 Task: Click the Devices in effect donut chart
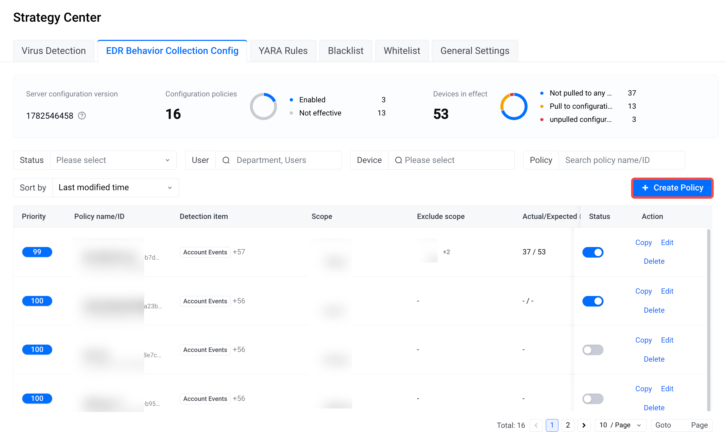tap(514, 106)
